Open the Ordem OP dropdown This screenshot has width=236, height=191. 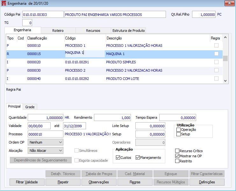[x=46, y=142]
